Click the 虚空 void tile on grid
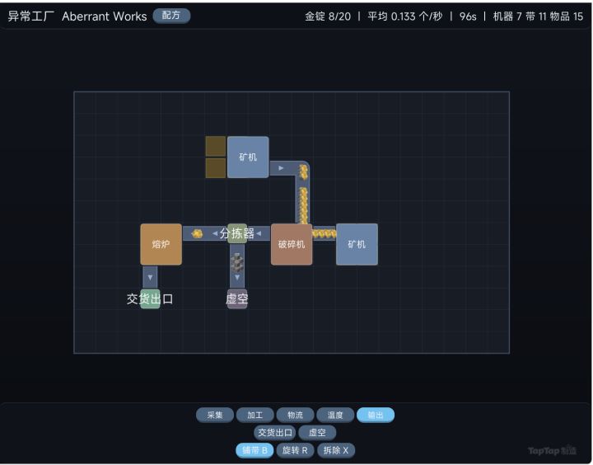593x465 pixels. click(x=237, y=298)
